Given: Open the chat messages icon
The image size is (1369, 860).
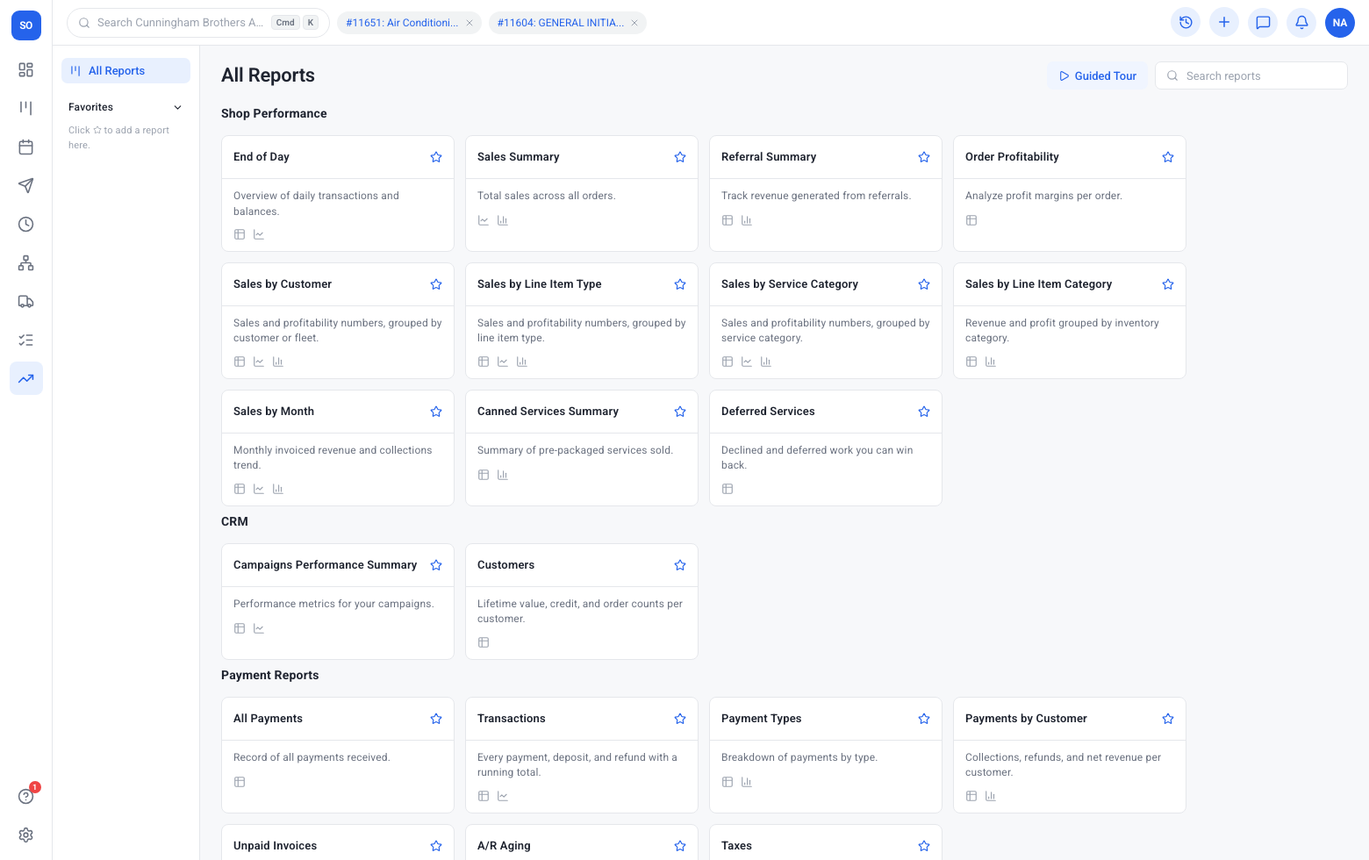Looking at the screenshot, I should point(1263,23).
